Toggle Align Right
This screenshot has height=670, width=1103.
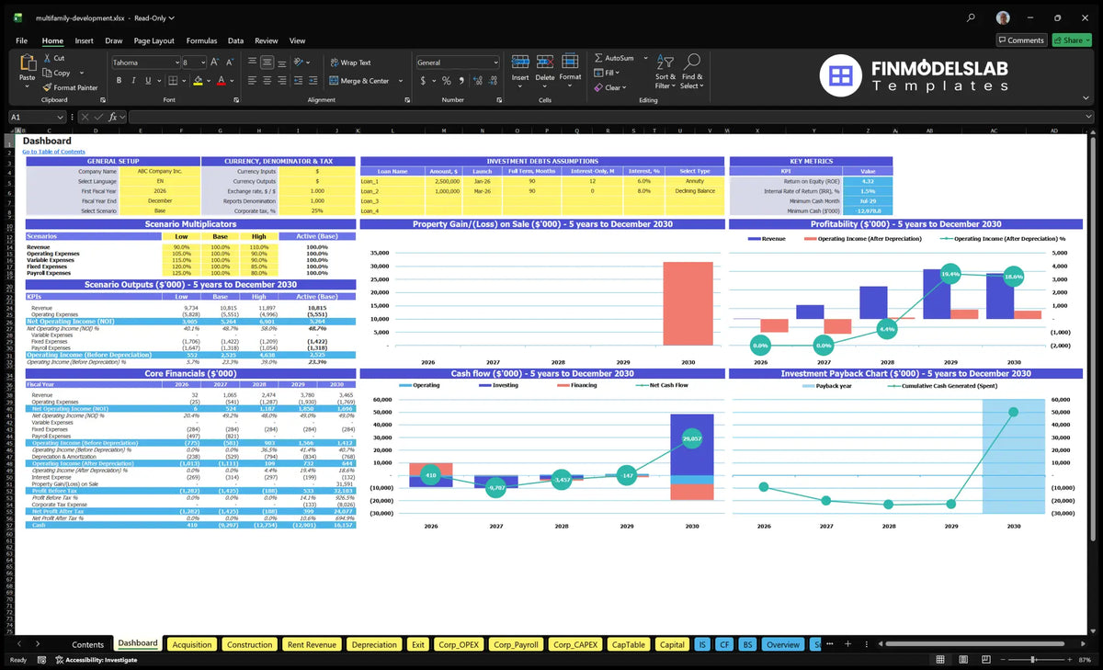coord(281,81)
